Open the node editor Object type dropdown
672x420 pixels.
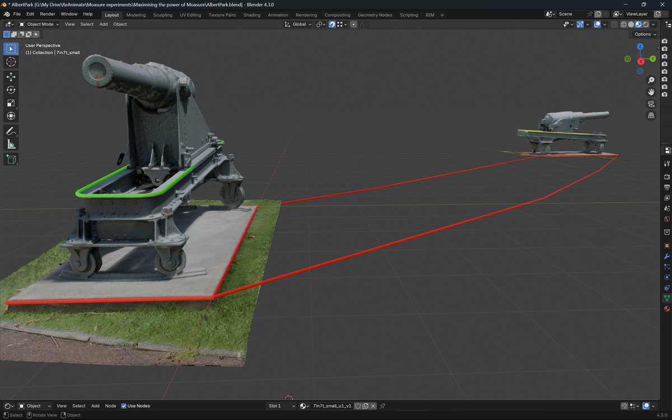coord(34,406)
